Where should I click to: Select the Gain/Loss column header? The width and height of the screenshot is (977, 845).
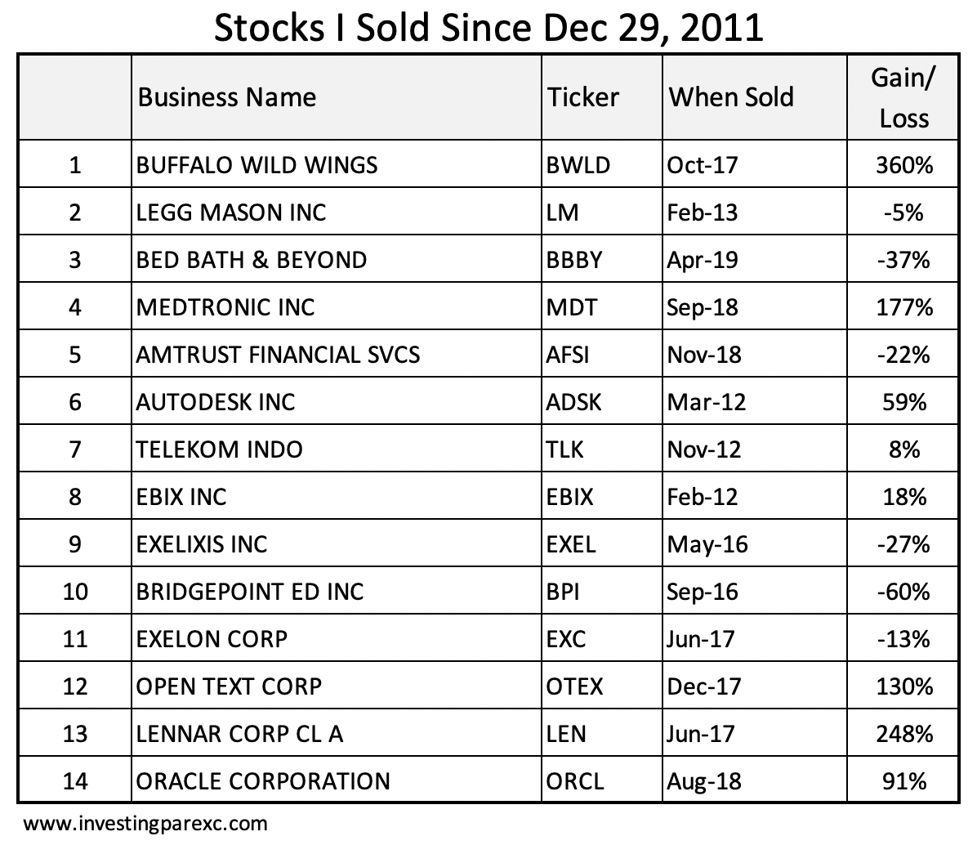coord(903,97)
